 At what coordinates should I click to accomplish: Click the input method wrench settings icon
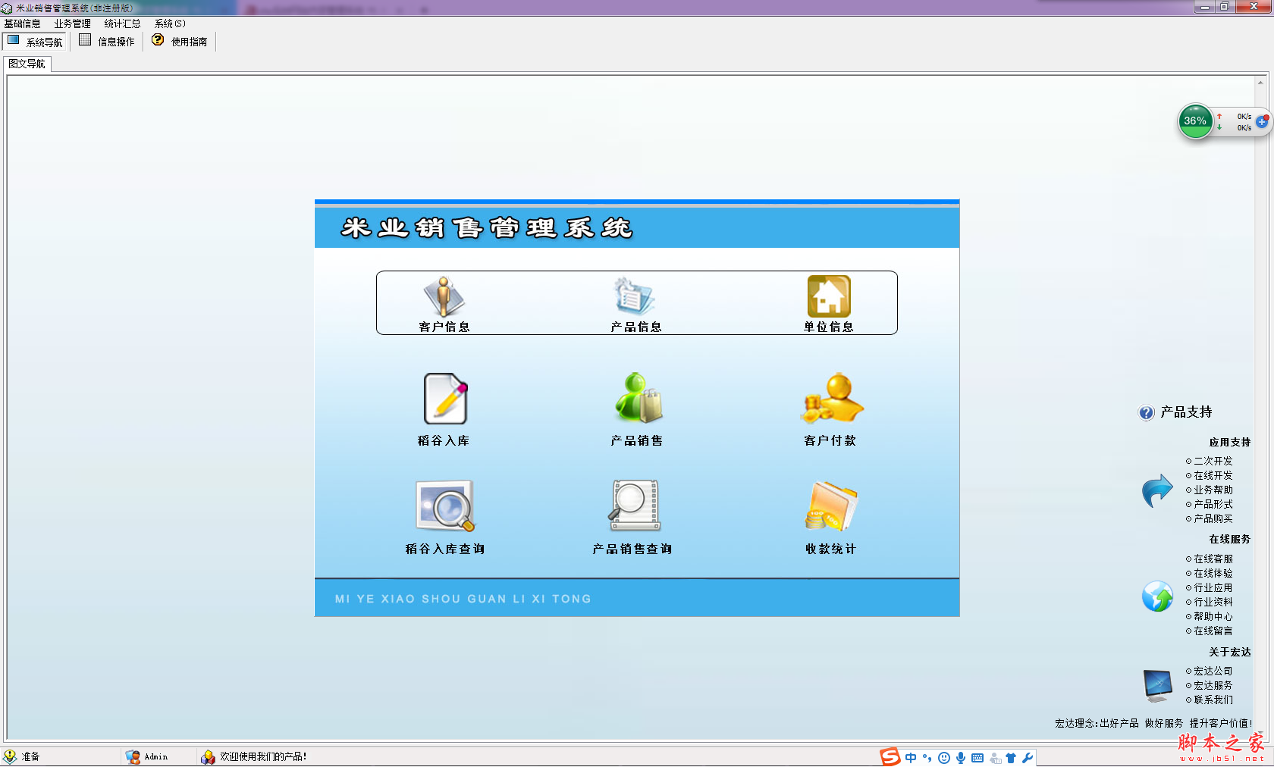[x=1028, y=758]
